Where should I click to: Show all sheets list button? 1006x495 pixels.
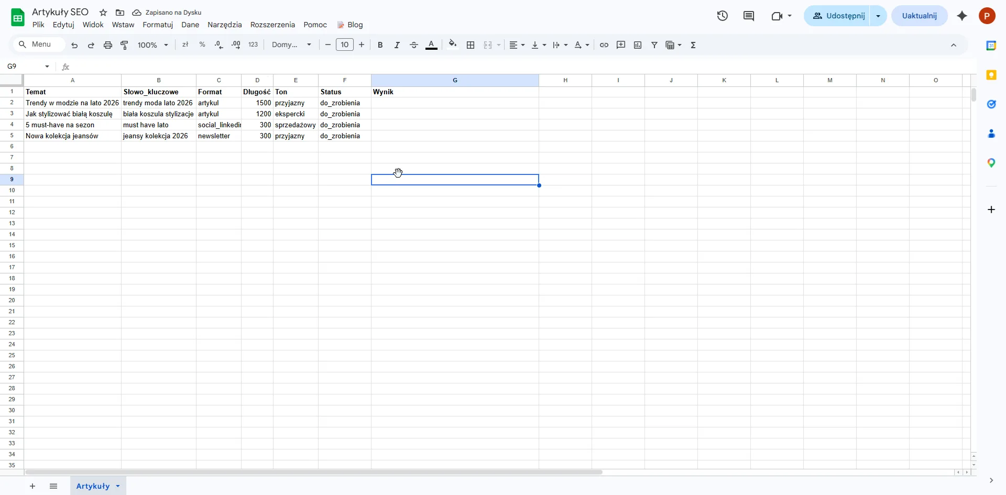(53, 486)
